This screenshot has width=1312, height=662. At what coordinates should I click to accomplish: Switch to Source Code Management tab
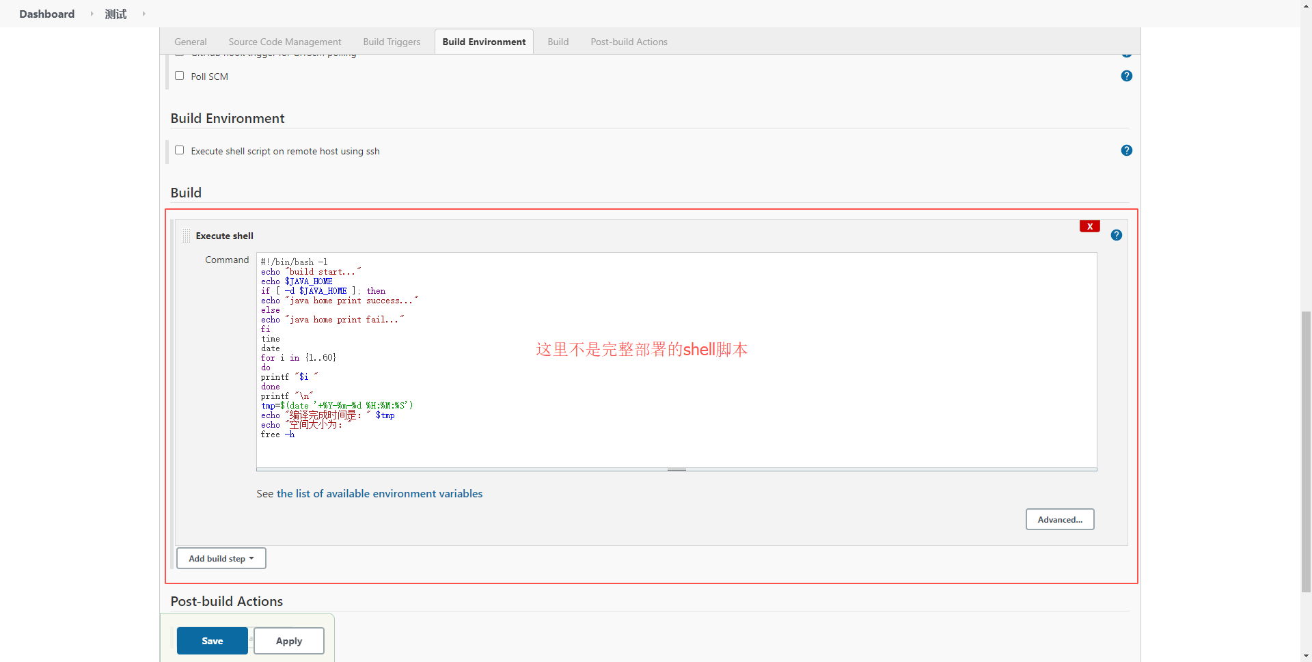[284, 42]
